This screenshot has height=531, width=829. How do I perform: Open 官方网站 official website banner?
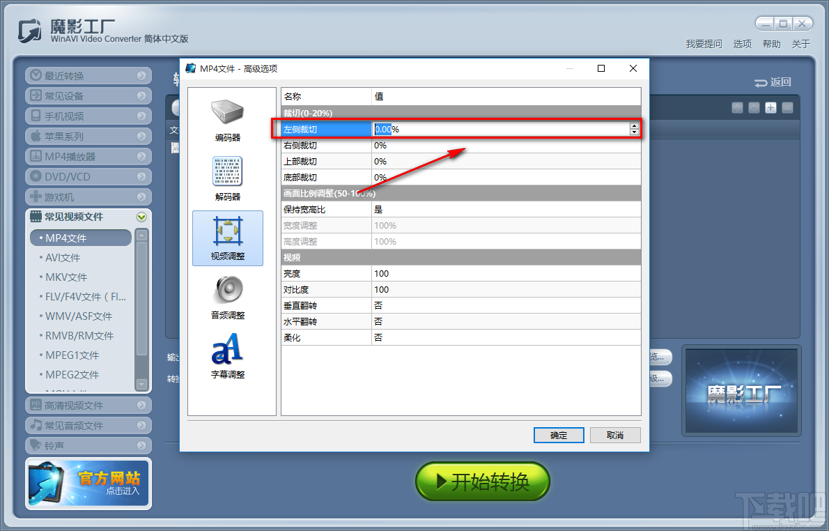(88, 484)
